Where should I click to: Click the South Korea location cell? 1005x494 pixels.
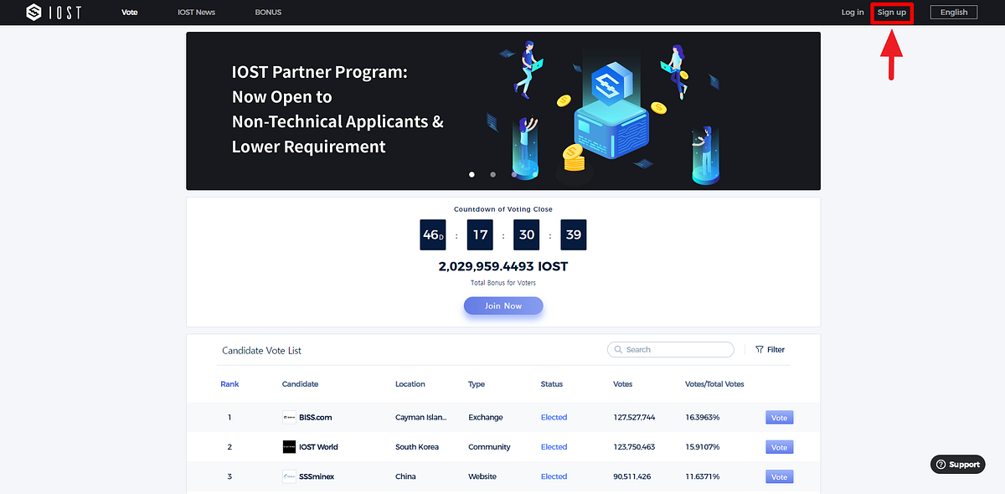417,447
